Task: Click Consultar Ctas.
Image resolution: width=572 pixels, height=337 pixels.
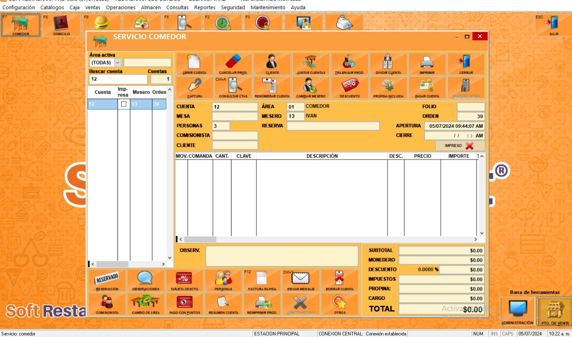Action: coord(233,88)
